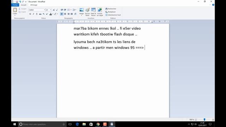Open WordPad help icon
Screen dimensions: 226x127
(213, 5)
